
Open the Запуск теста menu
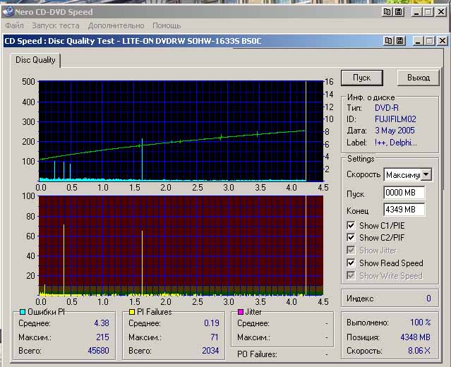point(56,25)
